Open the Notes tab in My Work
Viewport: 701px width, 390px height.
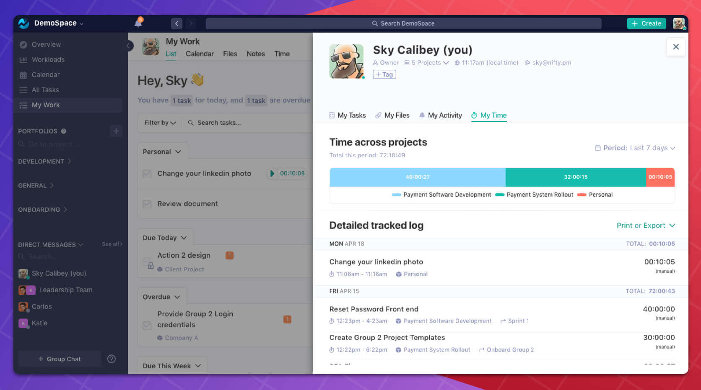[x=255, y=54]
